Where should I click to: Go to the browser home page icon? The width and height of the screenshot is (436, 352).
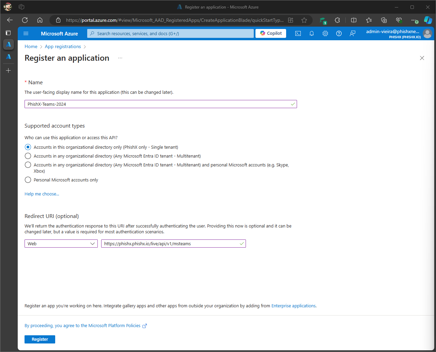coord(40,20)
